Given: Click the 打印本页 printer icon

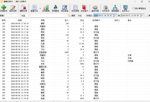Looking at the screenshot, I should 106,7.
